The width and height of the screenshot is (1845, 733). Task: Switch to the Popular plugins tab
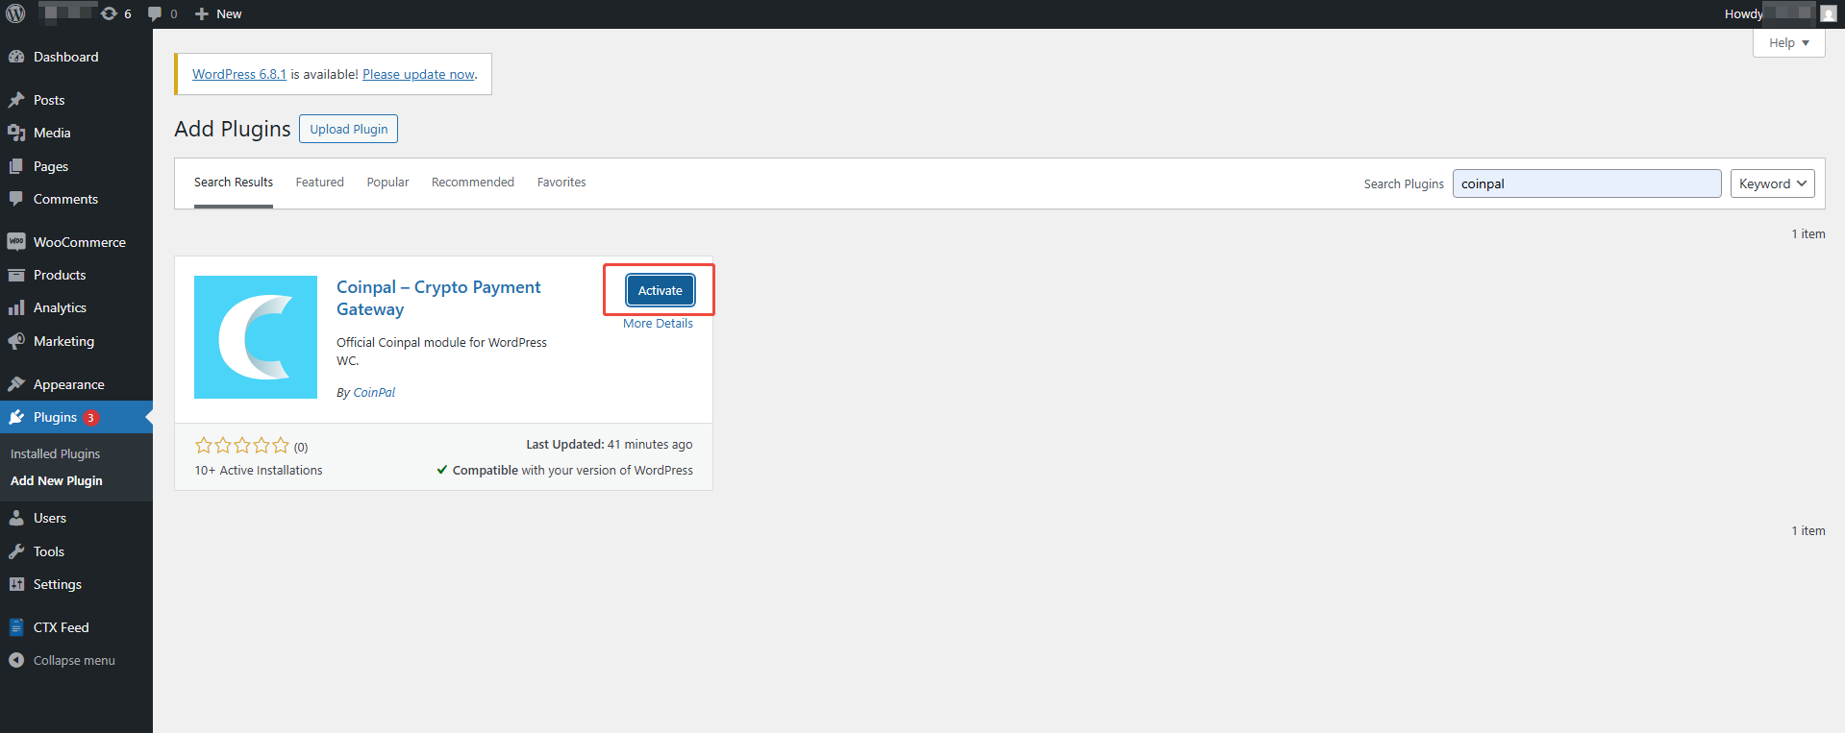click(x=387, y=183)
